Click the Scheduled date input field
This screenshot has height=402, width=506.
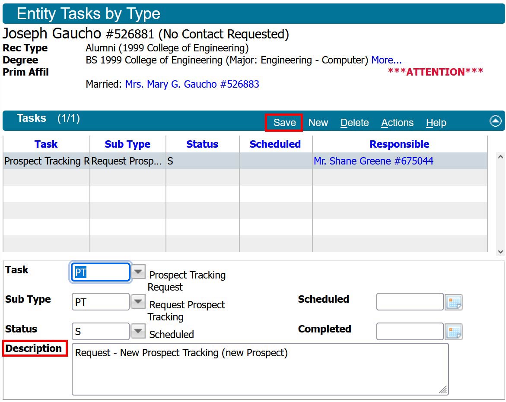[410, 302]
